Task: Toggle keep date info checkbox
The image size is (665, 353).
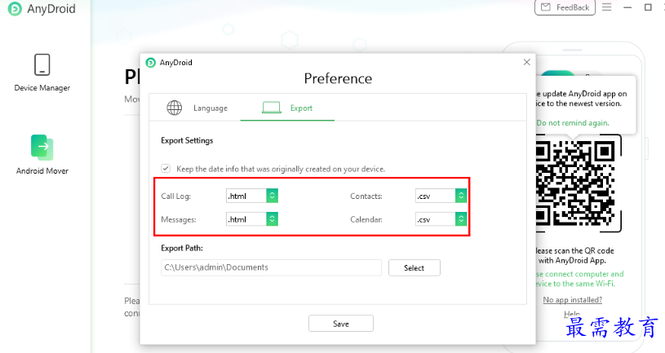Action: point(166,169)
